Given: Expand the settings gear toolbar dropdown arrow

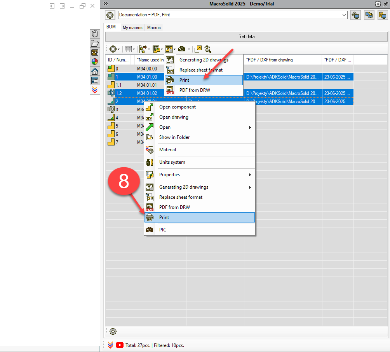Looking at the screenshot, I should pos(118,49).
